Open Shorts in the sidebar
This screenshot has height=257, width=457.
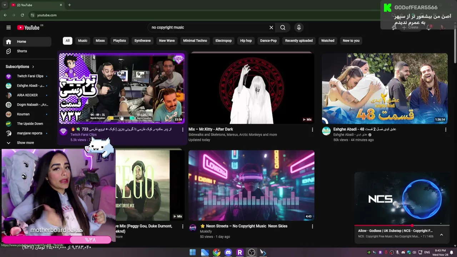[x=27, y=51]
